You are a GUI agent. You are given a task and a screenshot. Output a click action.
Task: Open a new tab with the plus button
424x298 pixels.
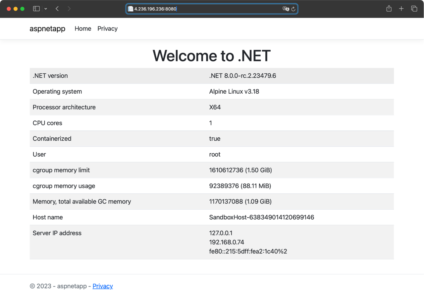401,9
